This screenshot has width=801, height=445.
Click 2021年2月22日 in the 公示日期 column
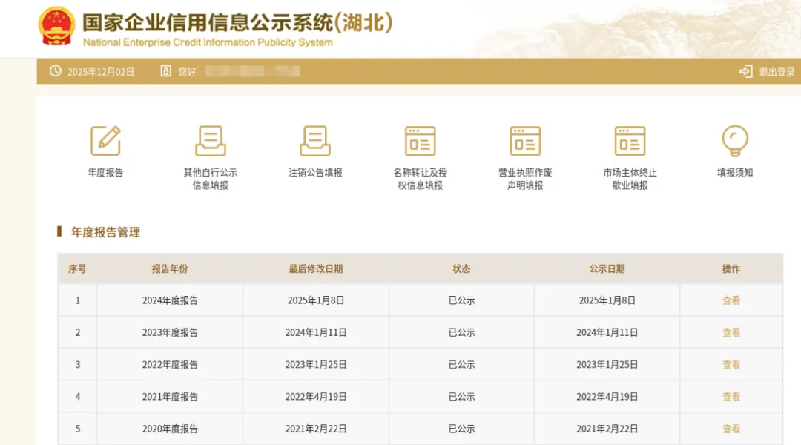click(x=607, y=429)
